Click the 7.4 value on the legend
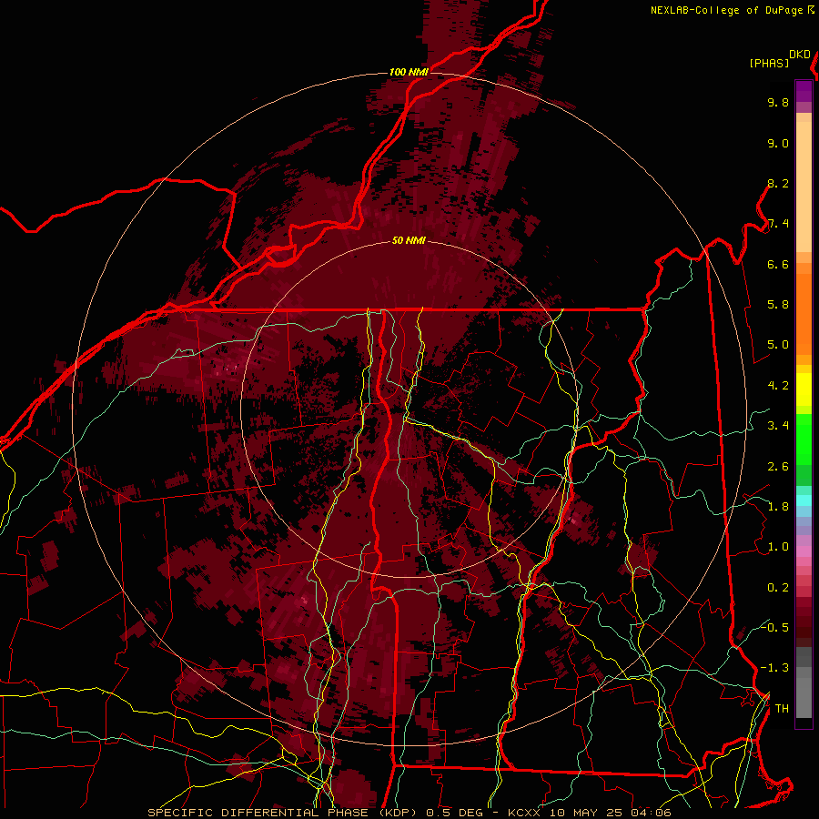The width and height of the screenshot is (819, 819). point(778,224)
